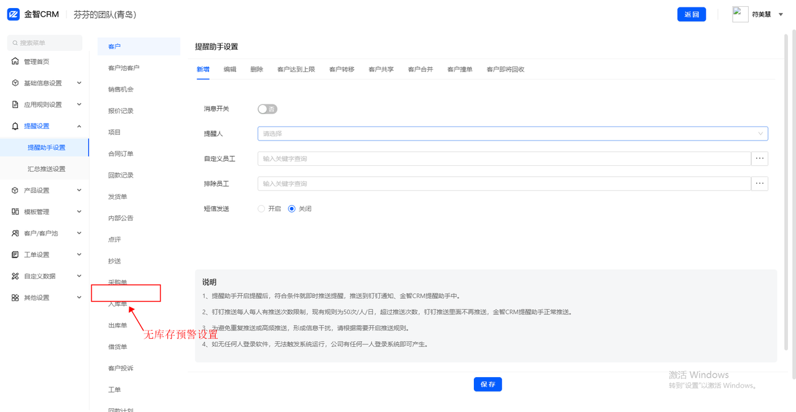The width and height of the screenshot is (796, 412).
Task: Expand the 产品设置 menu chevron
Action: pos(79,190)
